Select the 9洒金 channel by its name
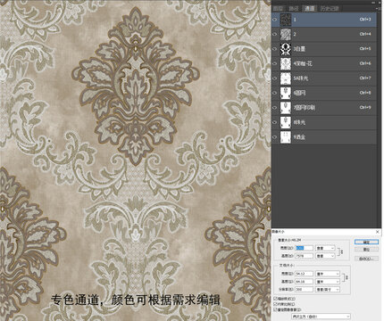384x321 pixels. pyautogui.click(x=299, y=136)
